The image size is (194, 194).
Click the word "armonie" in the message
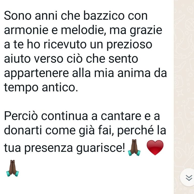(26, 30)
